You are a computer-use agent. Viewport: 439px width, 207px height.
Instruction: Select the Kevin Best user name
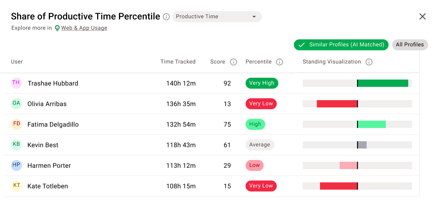[43, 145]
